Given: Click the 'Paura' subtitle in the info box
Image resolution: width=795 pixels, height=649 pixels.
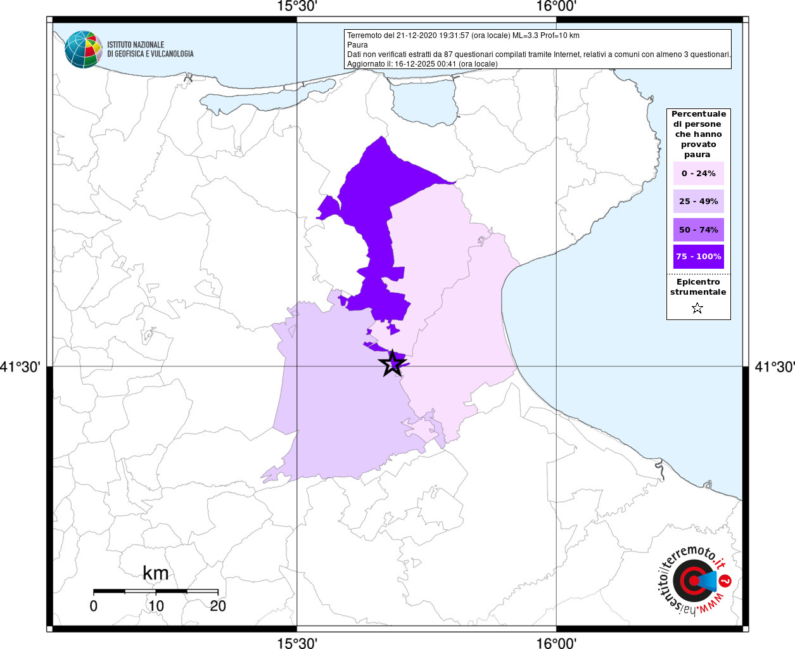Looking at the screenshot, I should tap(357, 45).
